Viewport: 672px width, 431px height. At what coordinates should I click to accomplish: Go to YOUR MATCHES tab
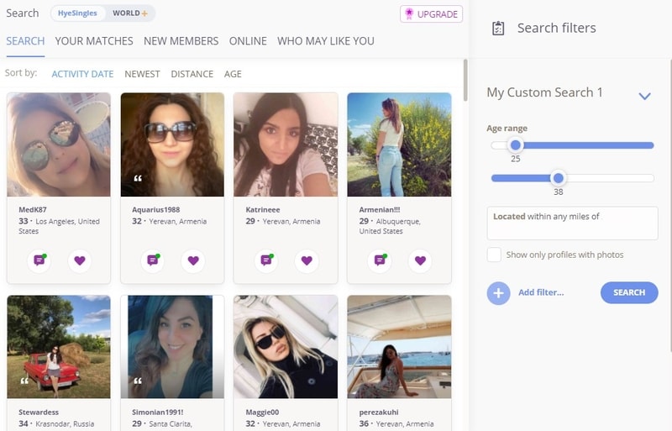pos(94,41)
